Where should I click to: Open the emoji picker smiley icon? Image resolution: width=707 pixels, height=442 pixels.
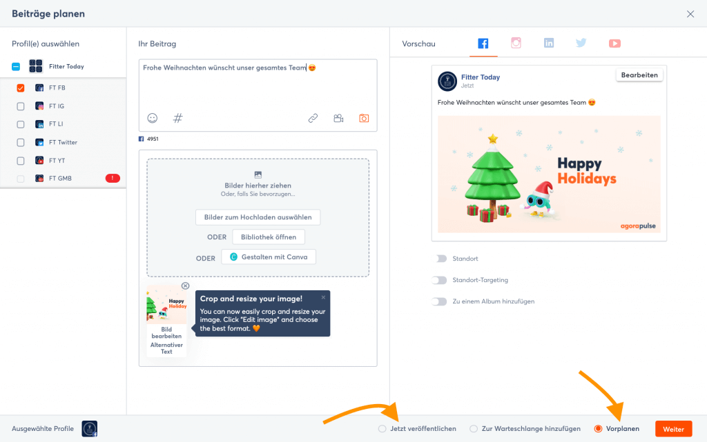click(x=153, y=118)
